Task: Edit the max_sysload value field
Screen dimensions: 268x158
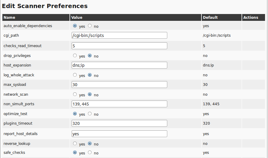Action: (119, 85)
